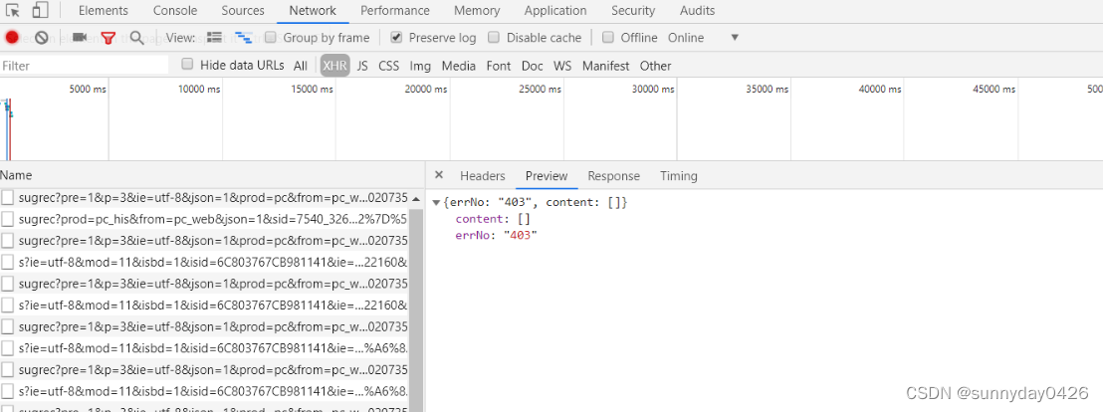The width and height of the screenshot is (1103, 412).
Task: Filter requests by WS
Action: click(x=562, y=66)
